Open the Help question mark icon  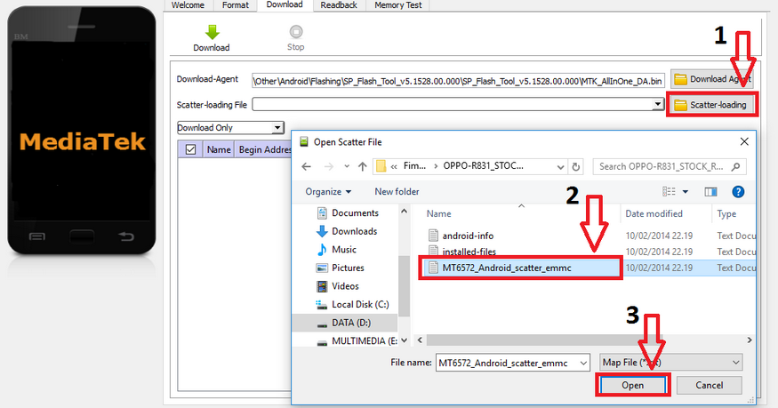coord(738,192)
